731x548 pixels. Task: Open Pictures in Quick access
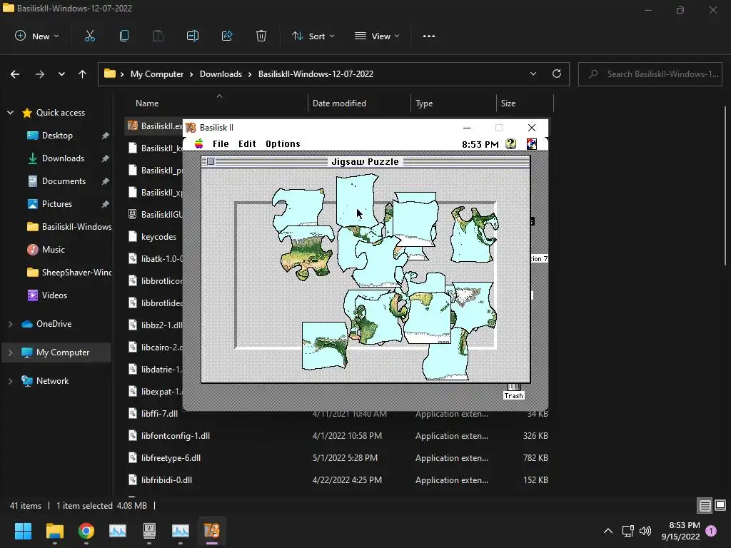(x=57, y=204)
